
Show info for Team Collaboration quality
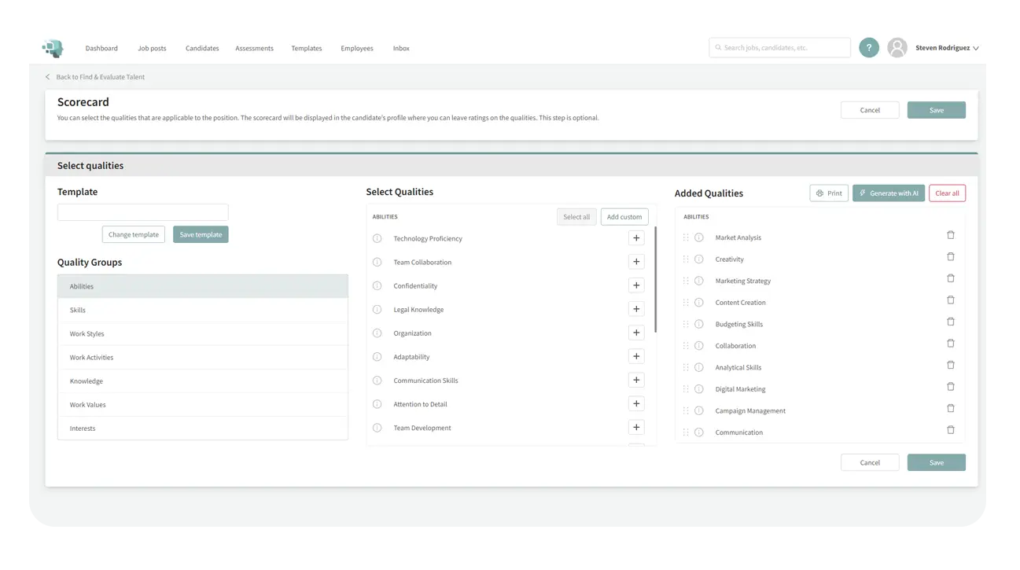point(377,263)
